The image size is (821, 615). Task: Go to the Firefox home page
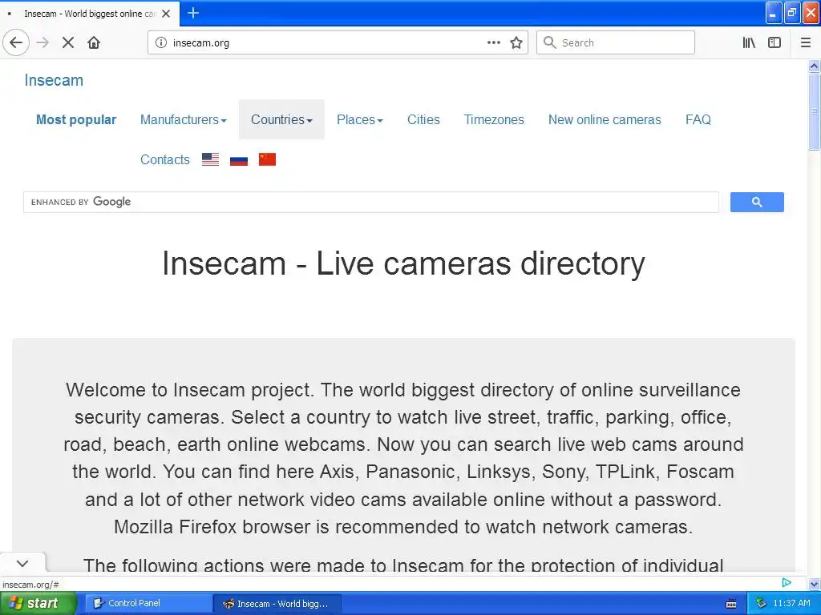click(94, 43)
